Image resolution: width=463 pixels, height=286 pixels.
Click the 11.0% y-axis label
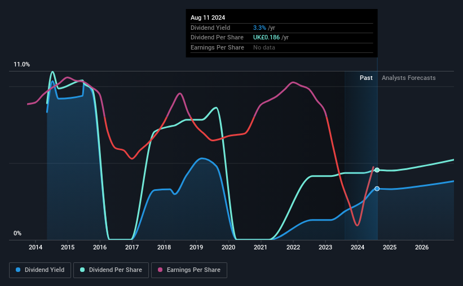click(x=21, y=65)
